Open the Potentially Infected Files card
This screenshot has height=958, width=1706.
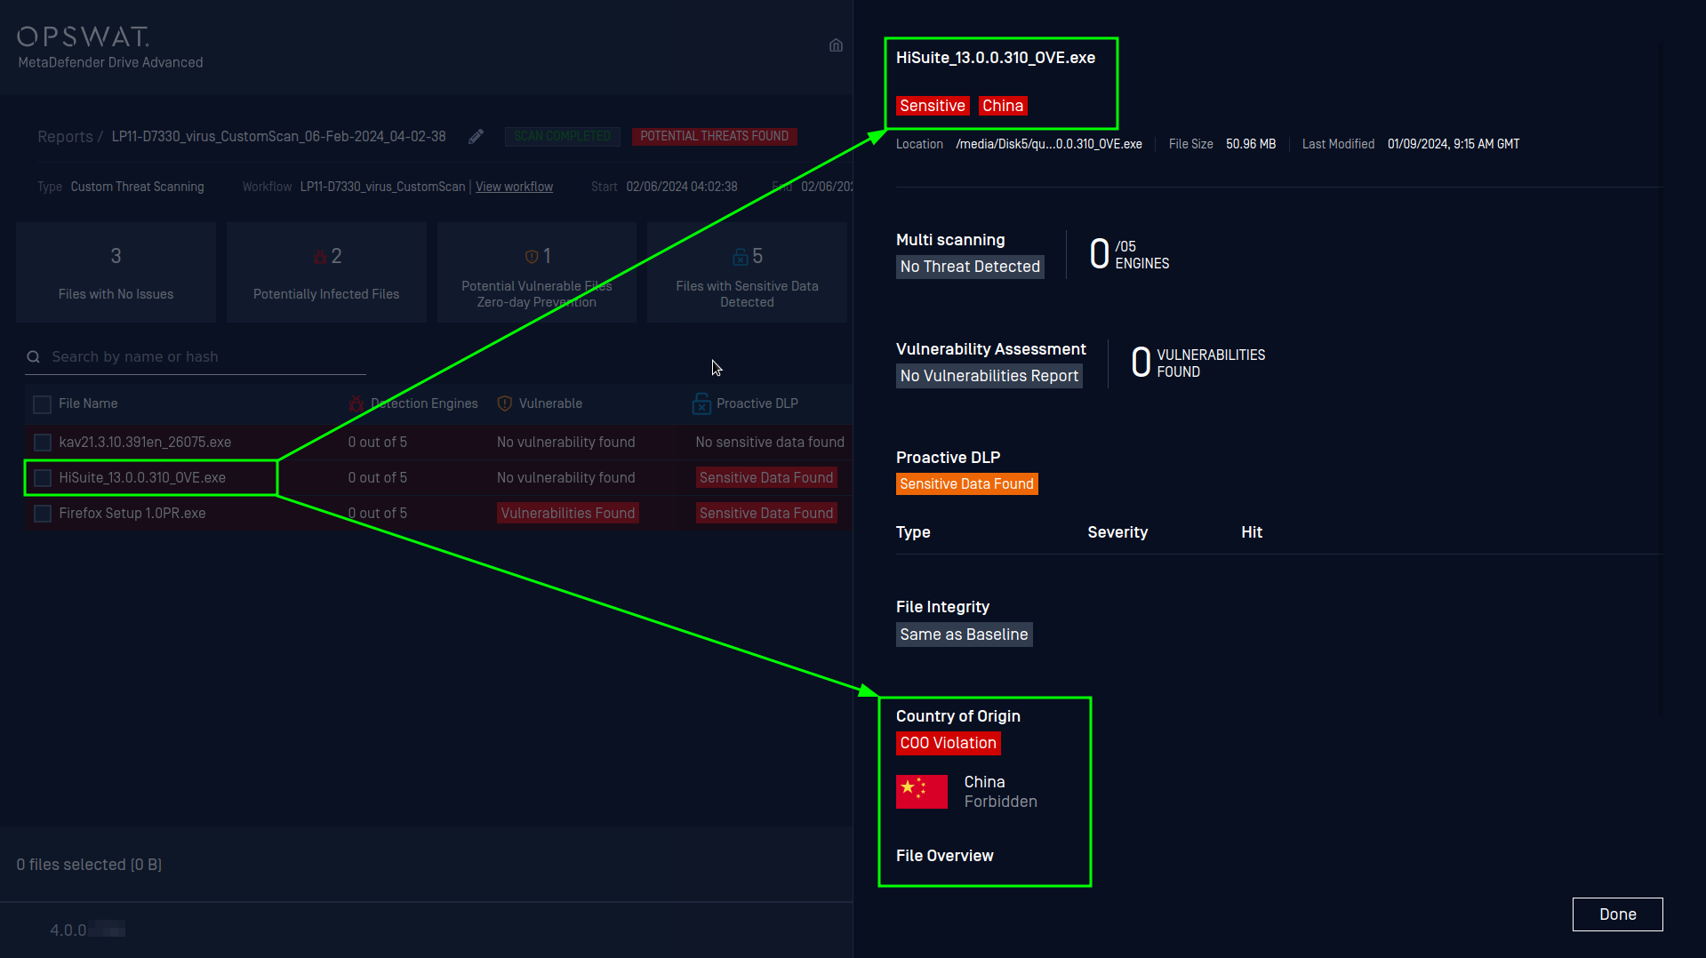click(x=326, y=272)
